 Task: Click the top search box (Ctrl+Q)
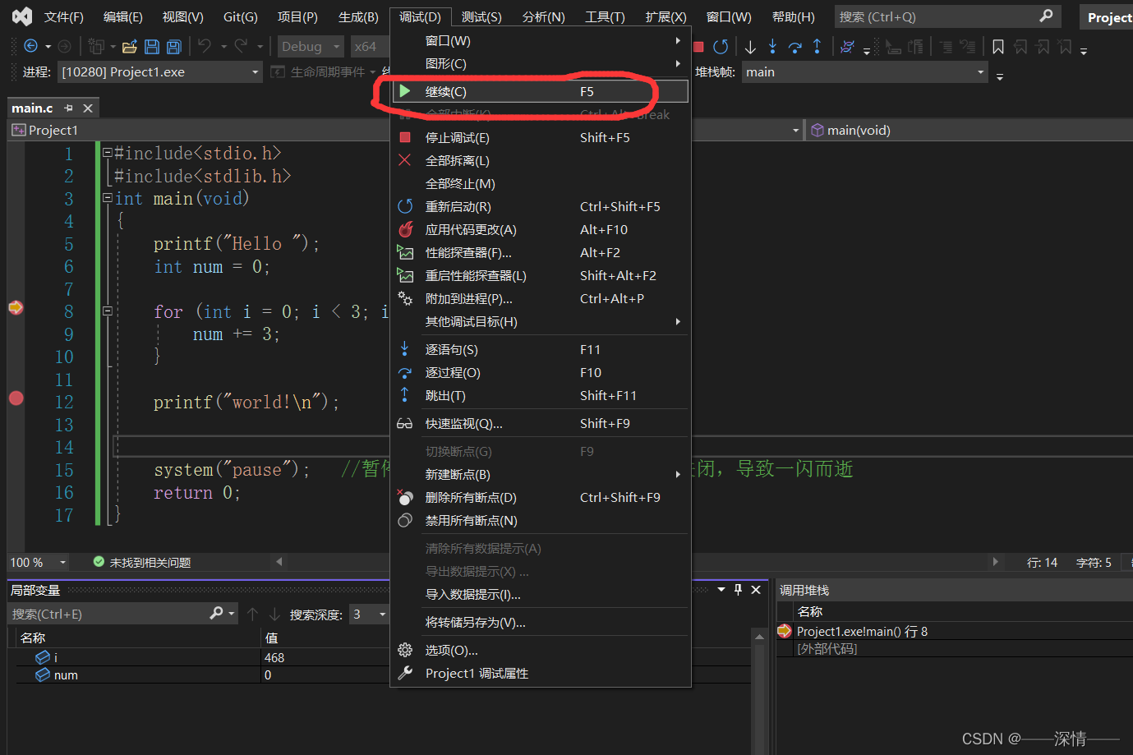point(947,16)
